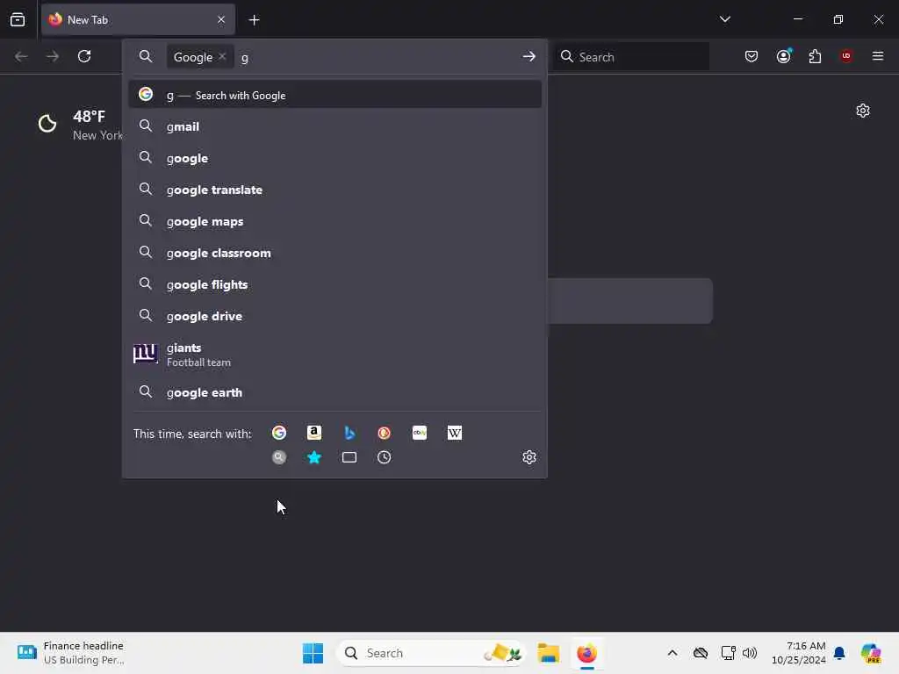Select 'g — Search with Google' suggestion

tap(335, 95)
